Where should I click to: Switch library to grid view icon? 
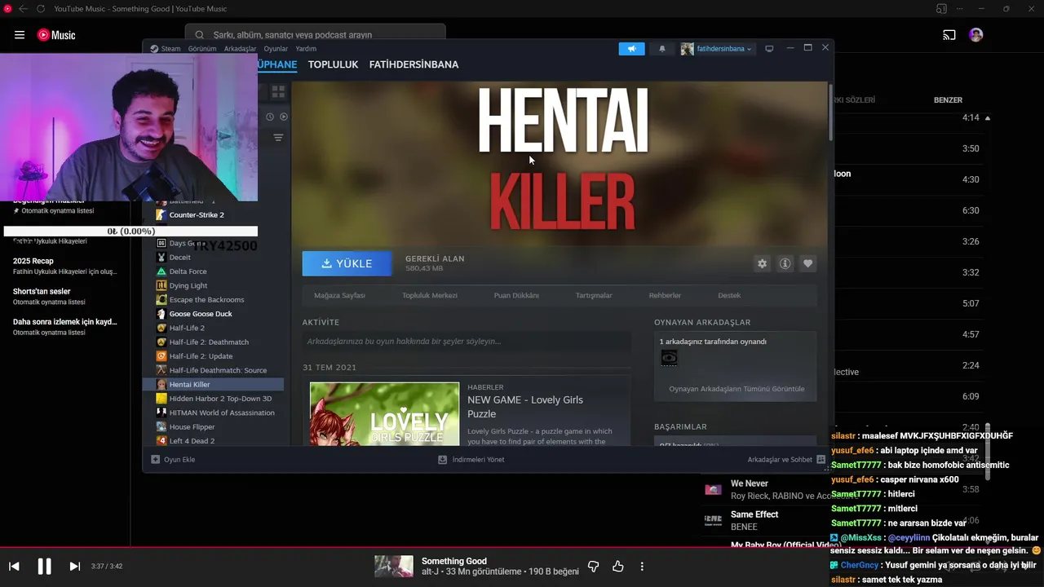click(x=278, y=92)
